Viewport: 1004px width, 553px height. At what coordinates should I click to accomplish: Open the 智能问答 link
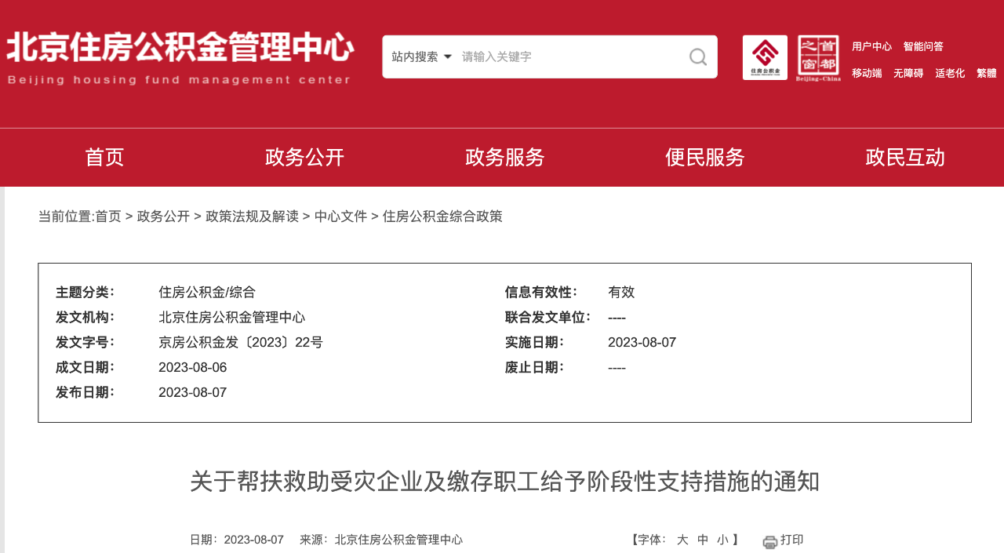[x=923, y=46]
